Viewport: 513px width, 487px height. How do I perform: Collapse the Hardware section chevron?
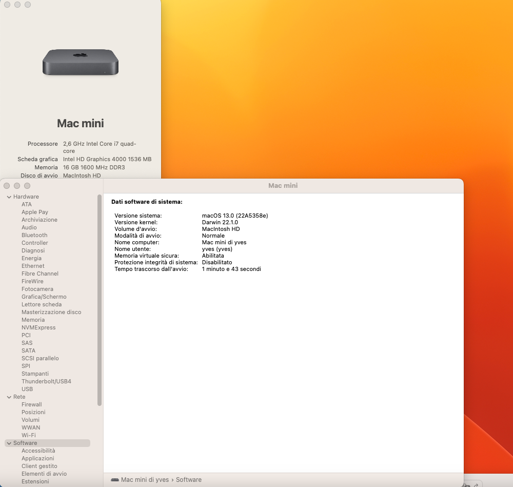pos(9,197)
